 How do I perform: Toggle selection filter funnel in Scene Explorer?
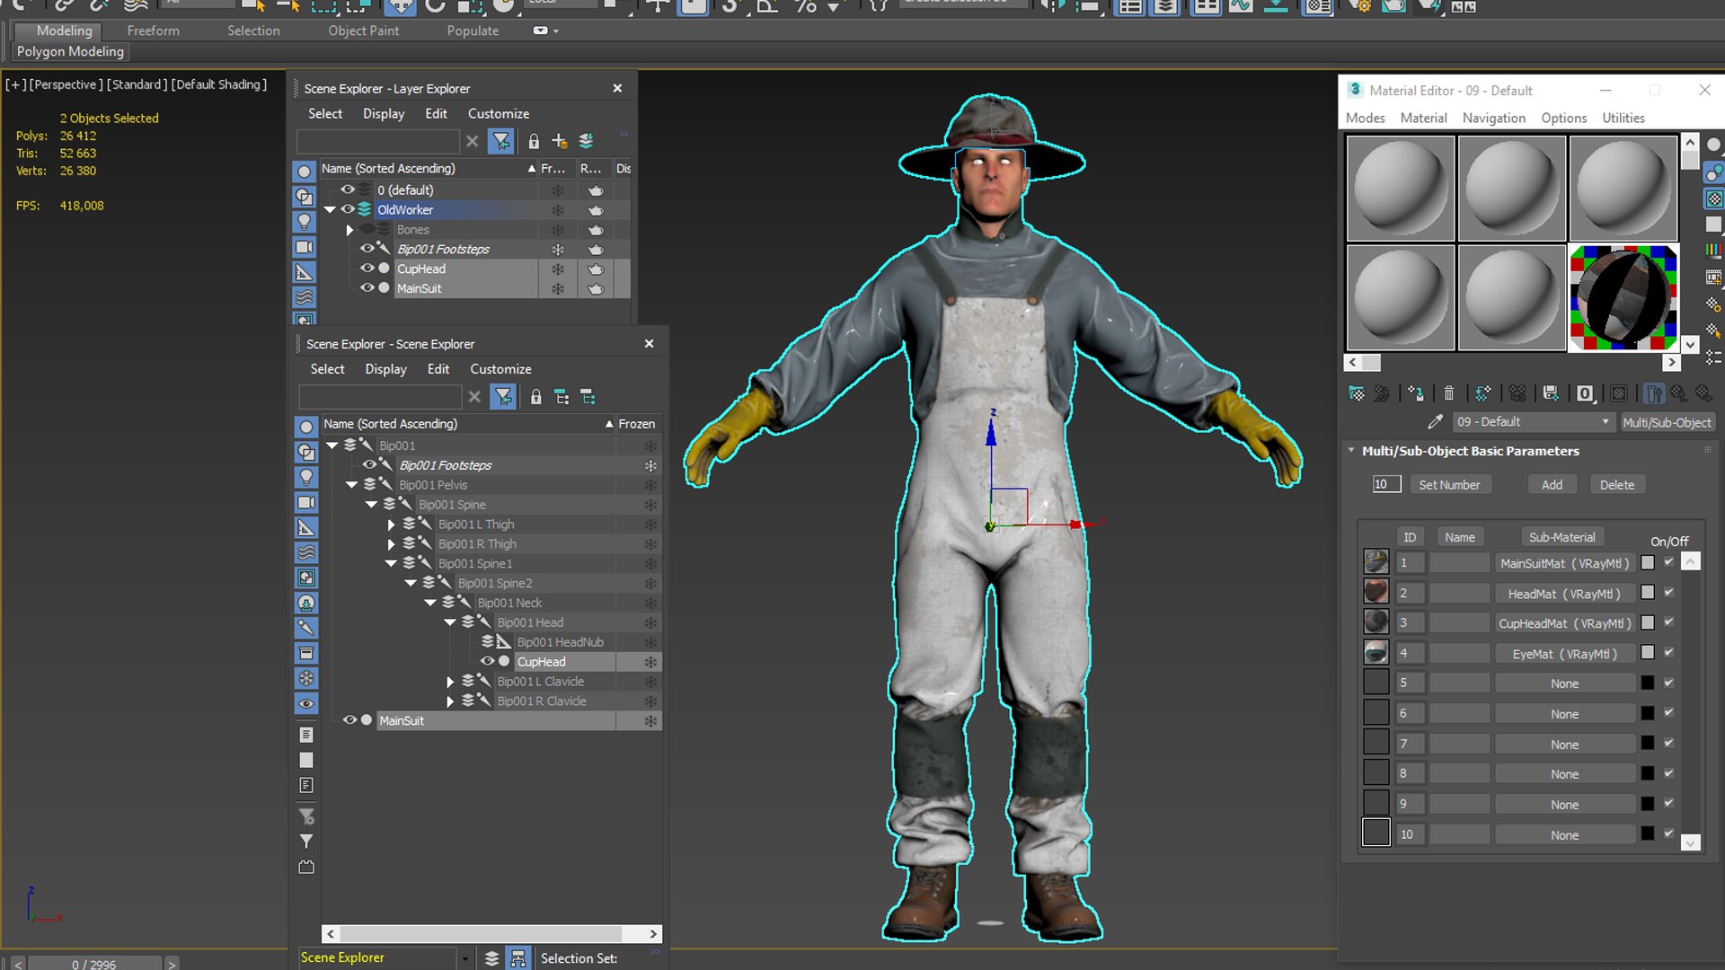point(503,396)
